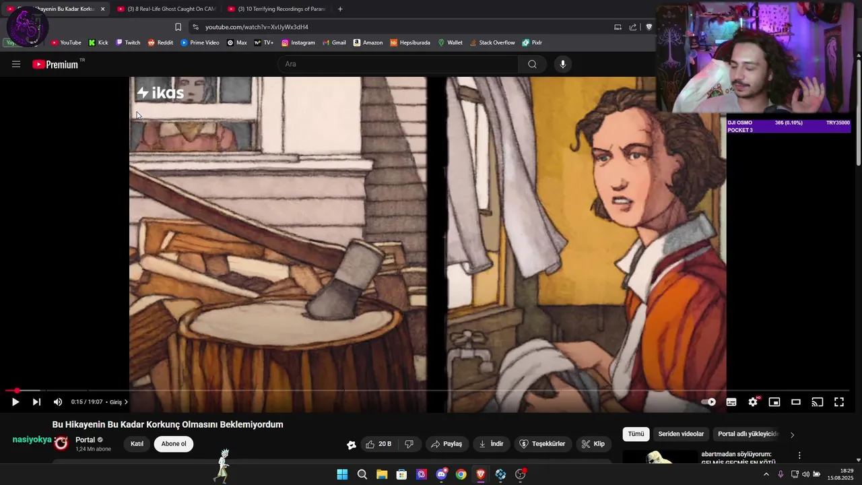
Task: Cast video to a TV
Action: [x=818, y=402]
